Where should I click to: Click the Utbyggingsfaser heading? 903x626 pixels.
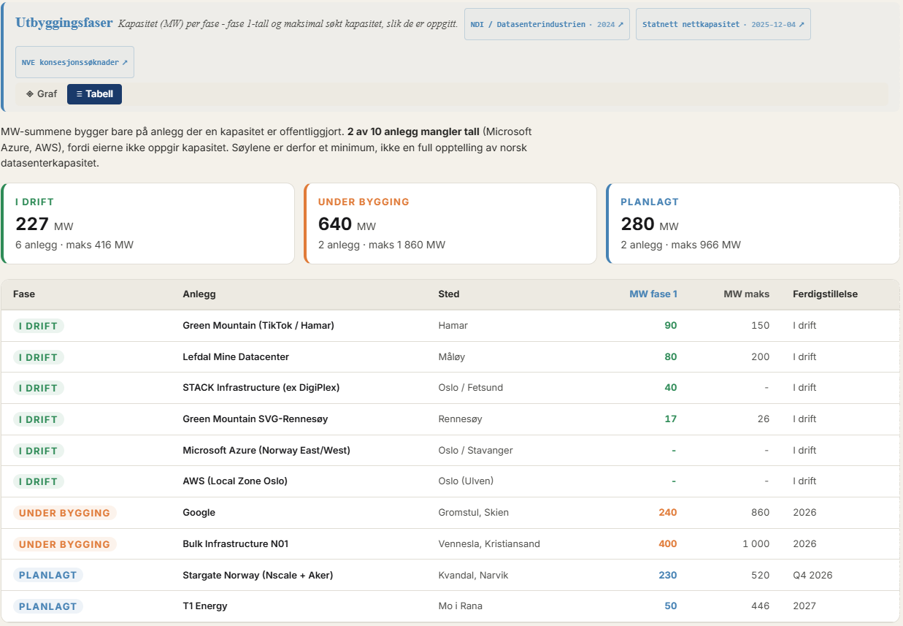click(x=64, y=23)
